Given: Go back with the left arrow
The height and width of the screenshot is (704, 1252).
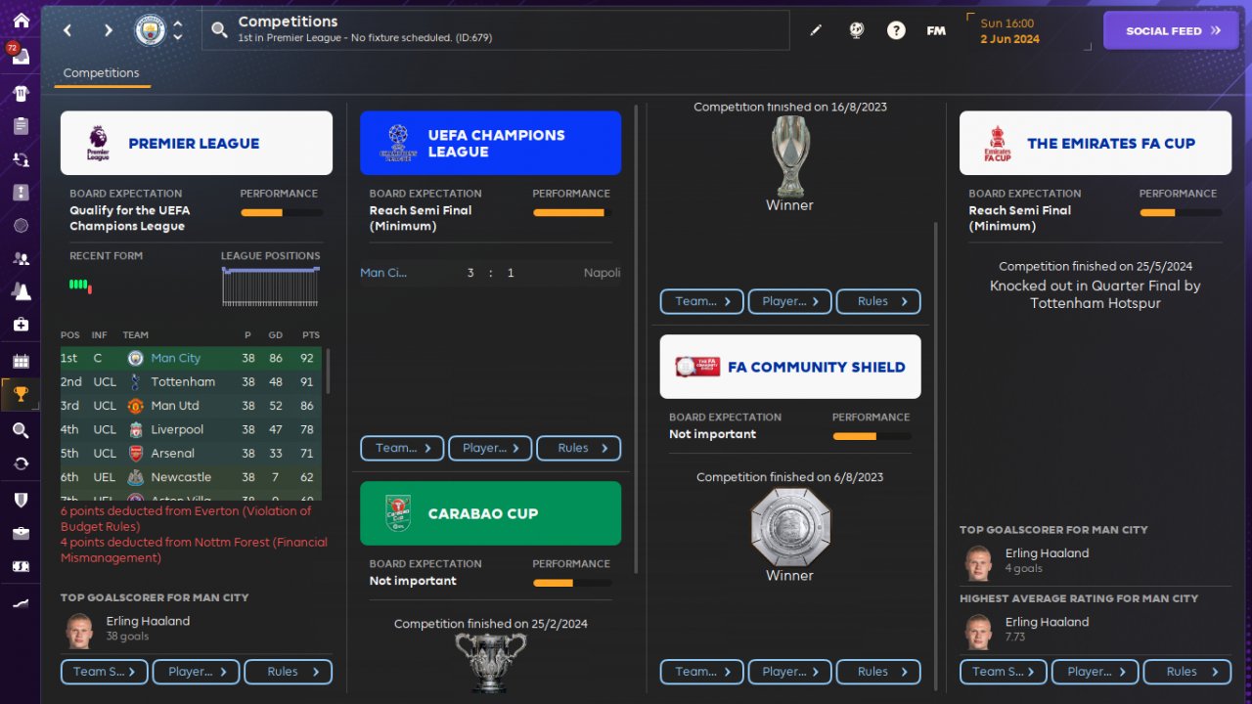Looking at the screenshot, I should click(67, 30).
